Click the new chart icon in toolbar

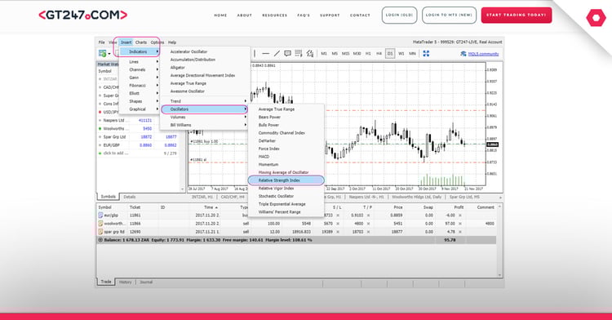(103, 53)
